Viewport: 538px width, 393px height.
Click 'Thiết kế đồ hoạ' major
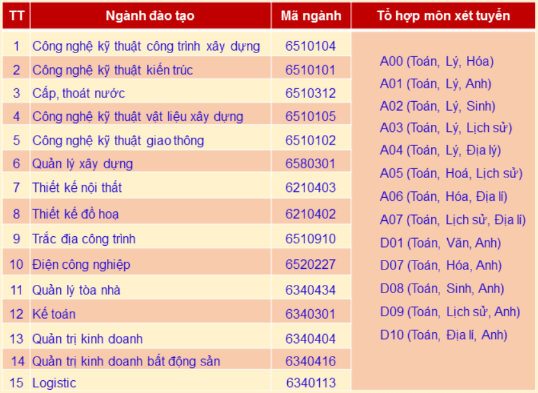point(75,214)
